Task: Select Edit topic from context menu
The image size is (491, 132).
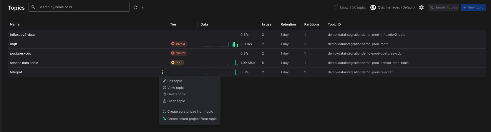Action: 190,81
